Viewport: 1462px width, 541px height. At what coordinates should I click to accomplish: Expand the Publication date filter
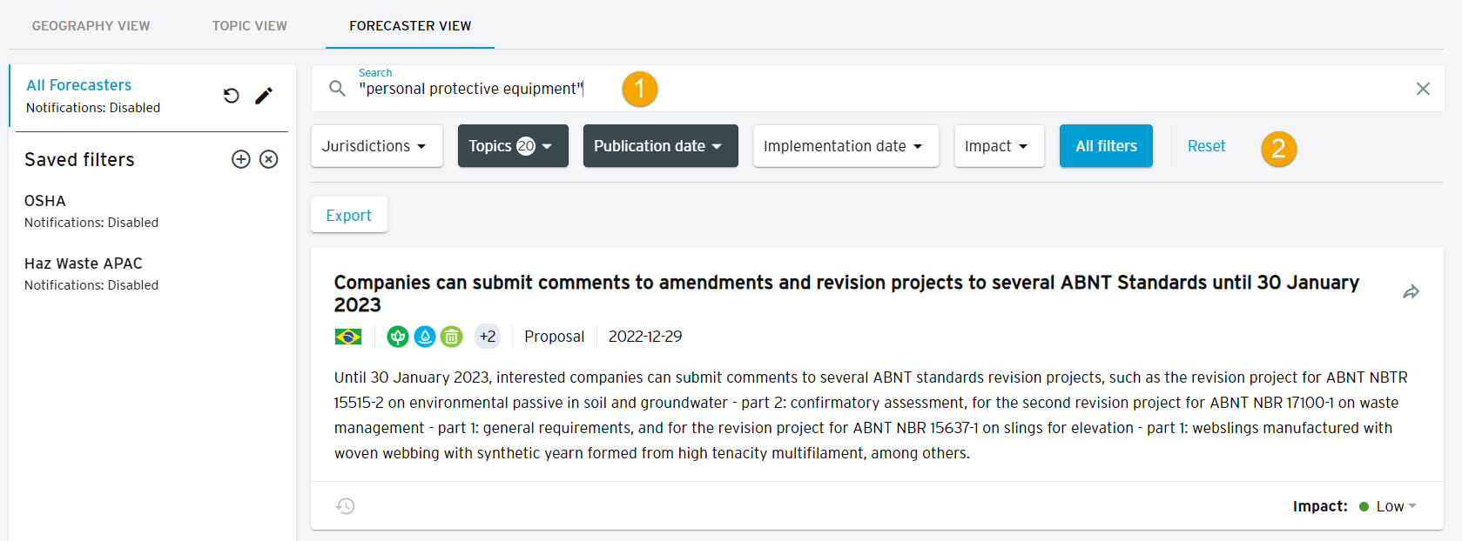[660, 146]
